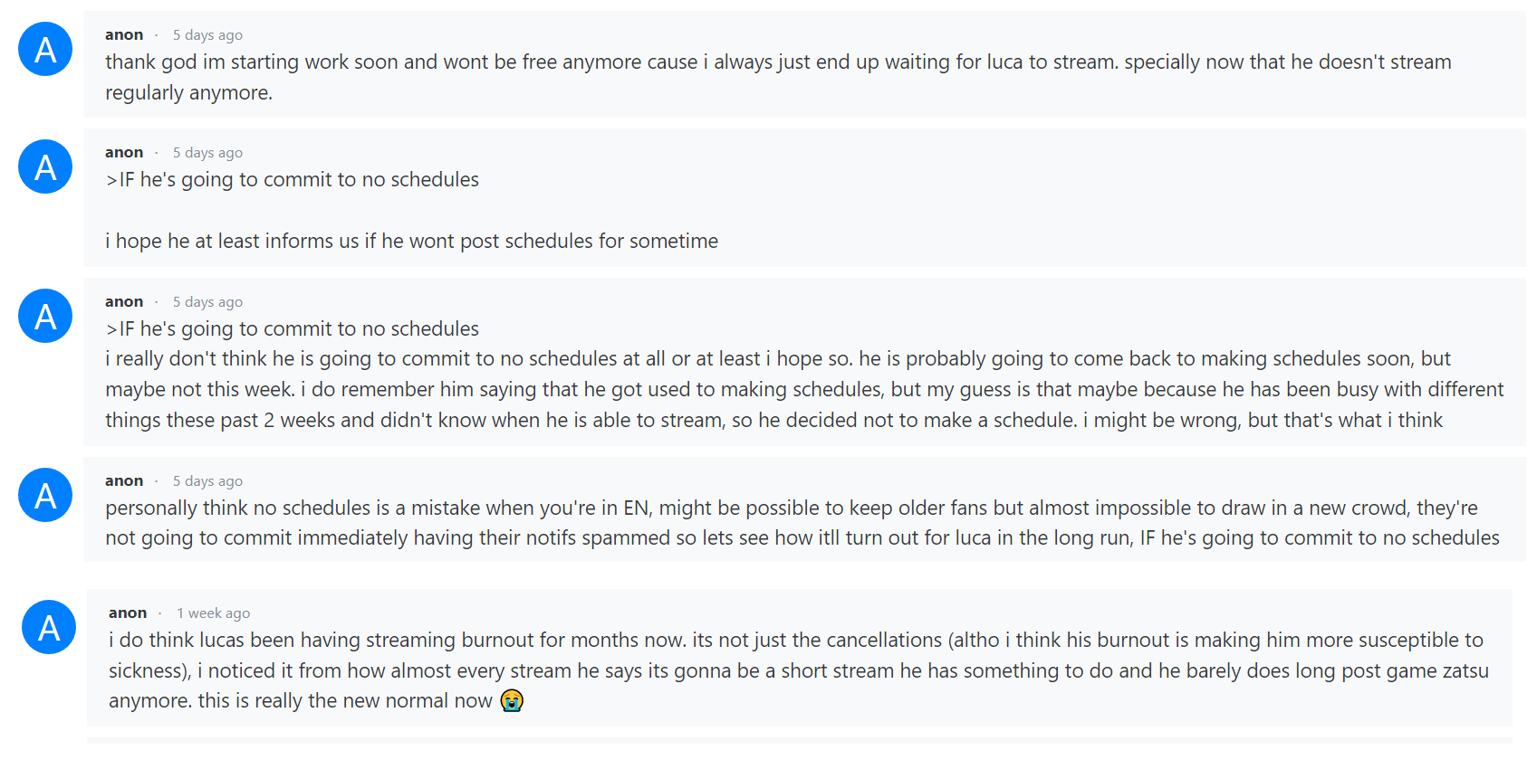Open 'anon' username on the 'thank god' comment
This screenshot has width=1537, height=760.
tap(124, 34)
